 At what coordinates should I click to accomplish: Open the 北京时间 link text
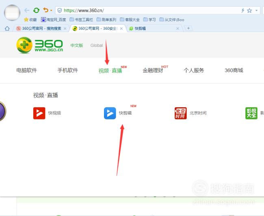pyautogui.click(x=198, y=113)
